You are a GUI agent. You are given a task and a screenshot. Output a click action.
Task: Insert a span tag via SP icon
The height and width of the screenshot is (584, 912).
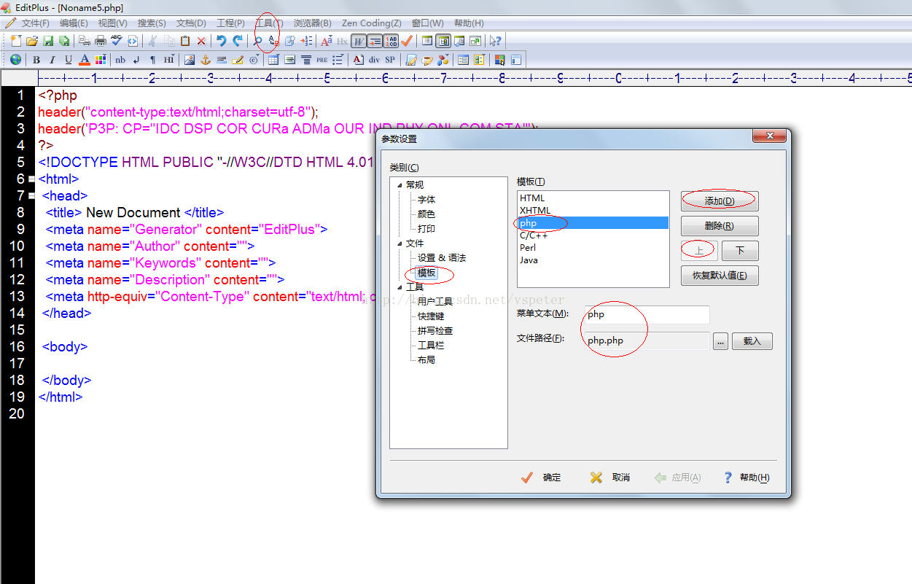[390, 60]
